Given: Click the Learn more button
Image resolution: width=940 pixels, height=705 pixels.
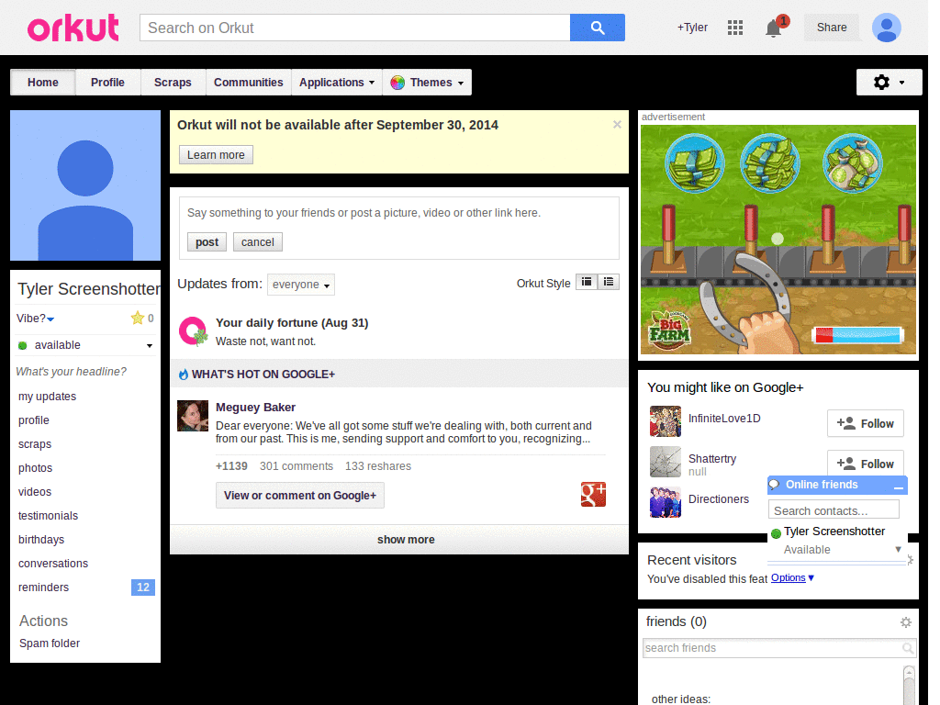Looking at the screenshot, I should point(216,154).
